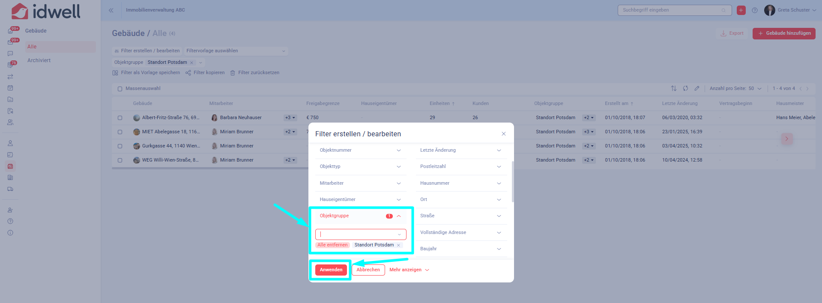Click the sort arrows icon above table

point(674,88)
